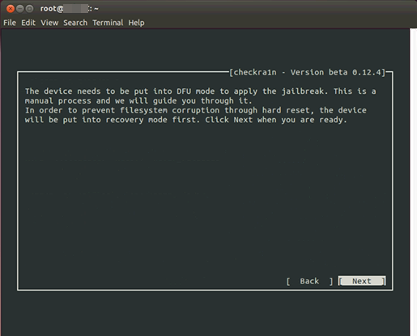Go back with the Back button
Image resolution: width=417 pixels, height=336 pixels.
point(309,281)
